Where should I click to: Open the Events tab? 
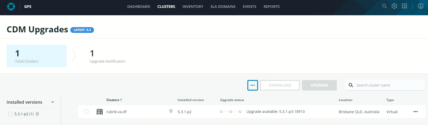(x=250, y=7)
